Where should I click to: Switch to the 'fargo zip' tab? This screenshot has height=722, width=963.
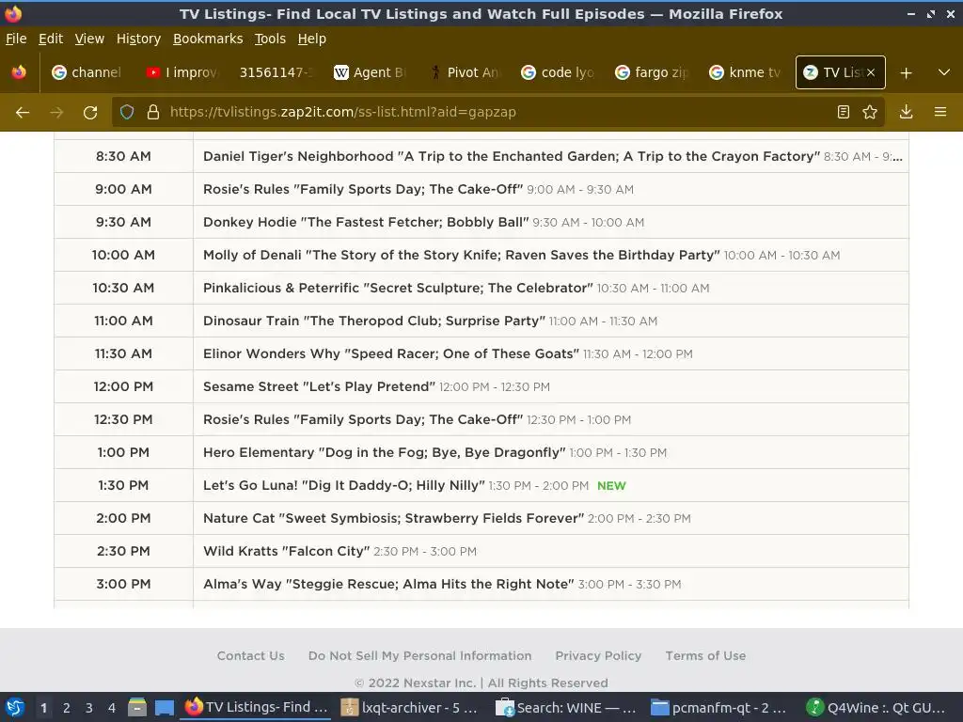652,72
